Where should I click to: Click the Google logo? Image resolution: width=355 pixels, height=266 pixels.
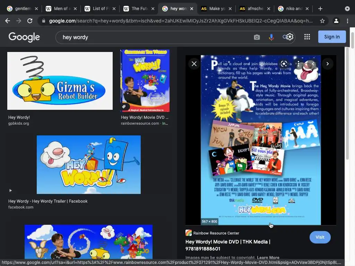pos(24,37)
